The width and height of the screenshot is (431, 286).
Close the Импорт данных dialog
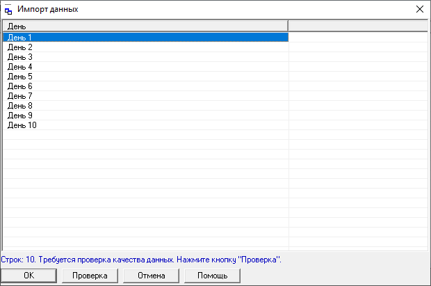pos(419,10)
